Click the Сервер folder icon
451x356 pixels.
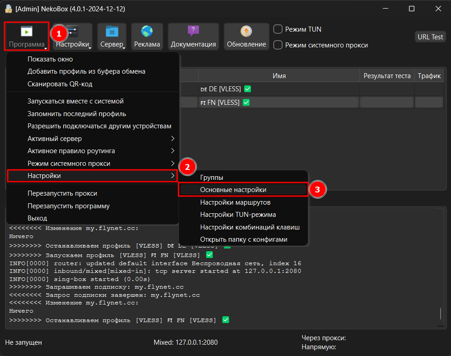[112, 32]
